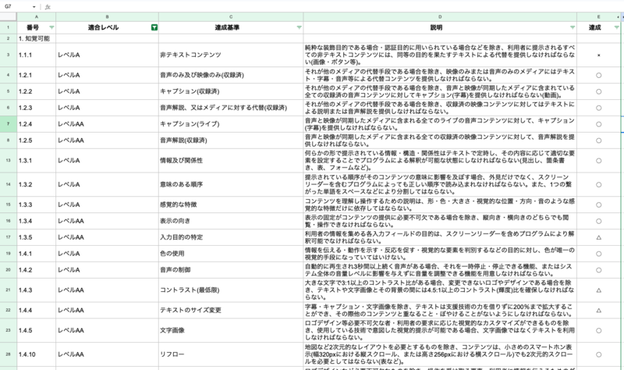Select column B header

(x=107, y=16)
